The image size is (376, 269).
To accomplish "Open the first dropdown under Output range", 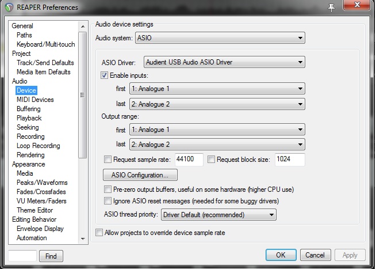I will [217, 130].
